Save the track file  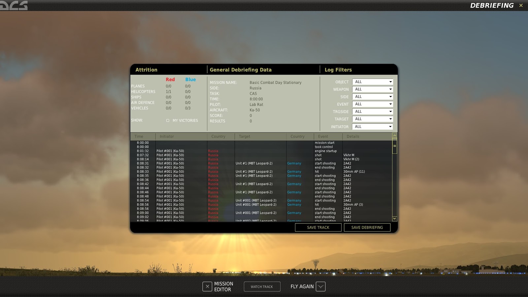pos(318,227)
